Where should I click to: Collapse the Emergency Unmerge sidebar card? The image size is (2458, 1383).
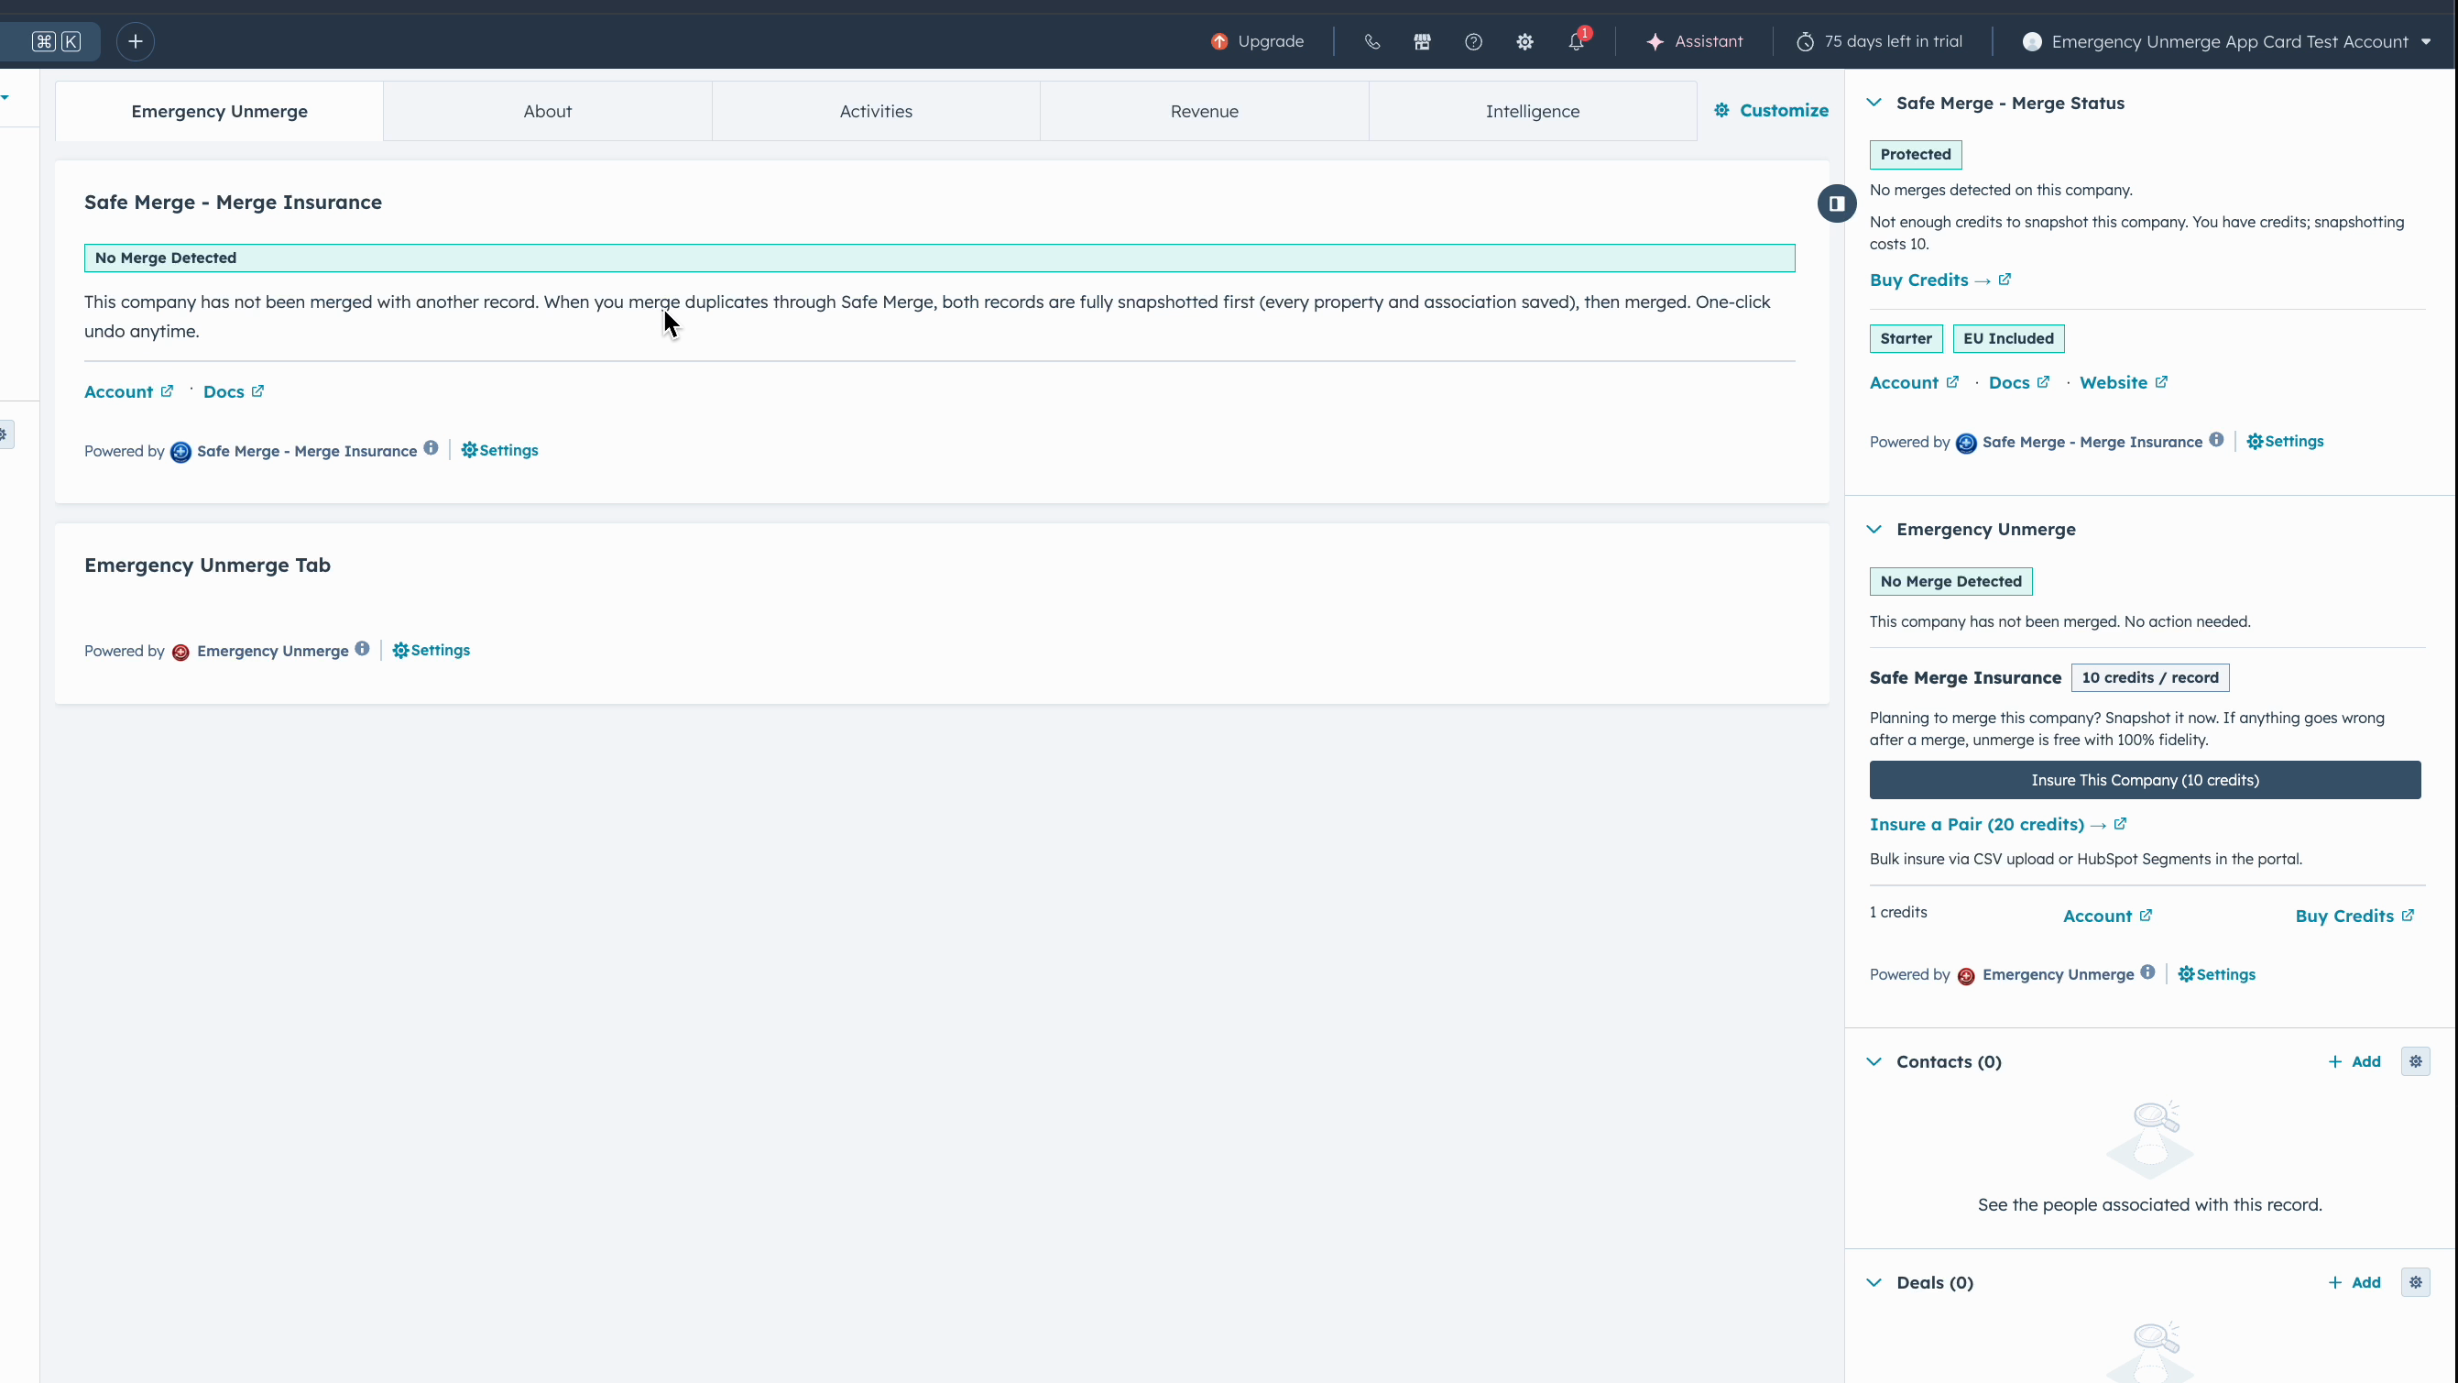1874,529
